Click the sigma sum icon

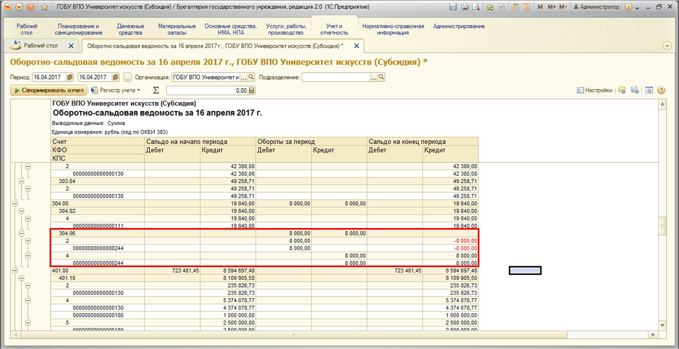point(156,91)
